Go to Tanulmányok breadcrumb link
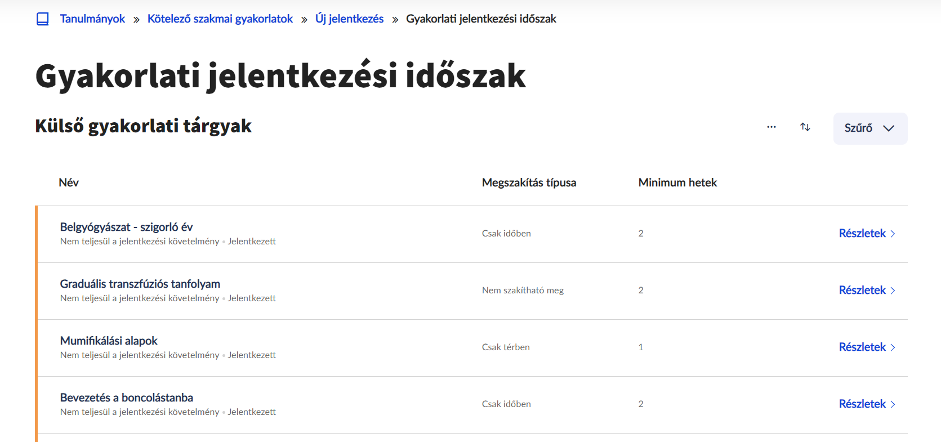941x442 pixels. point(92,19)
